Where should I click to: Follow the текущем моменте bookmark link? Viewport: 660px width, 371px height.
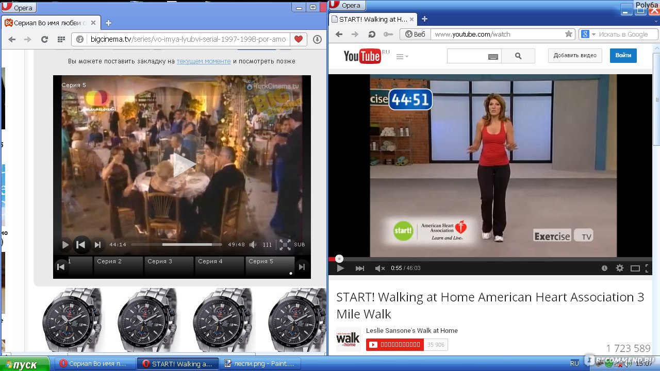coord(204,61)
